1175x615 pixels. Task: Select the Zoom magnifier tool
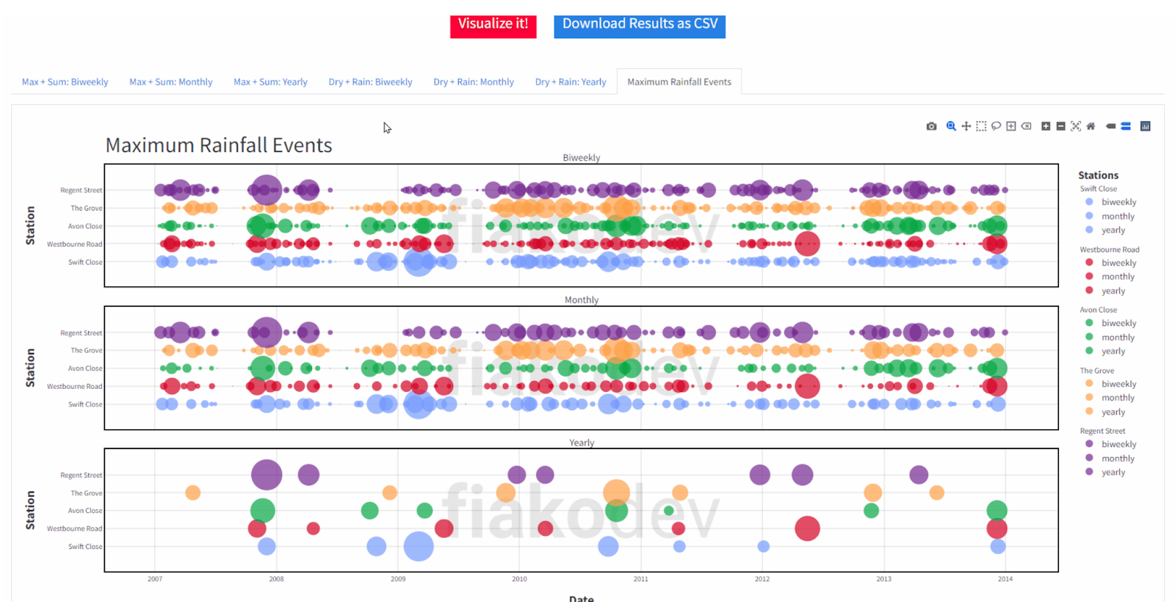tap(951, 126)
